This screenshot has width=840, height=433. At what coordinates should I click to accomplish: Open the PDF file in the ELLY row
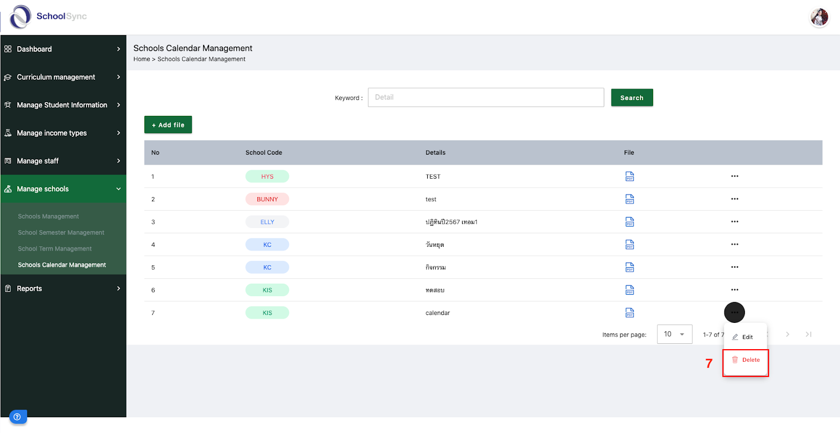pos(629,222)
